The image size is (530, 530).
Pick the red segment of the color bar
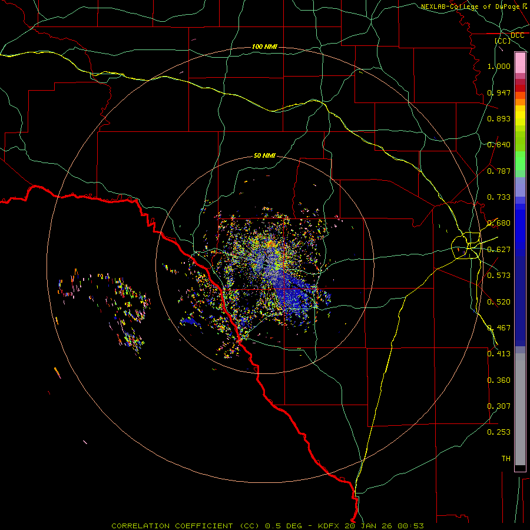tap(520, 88)
